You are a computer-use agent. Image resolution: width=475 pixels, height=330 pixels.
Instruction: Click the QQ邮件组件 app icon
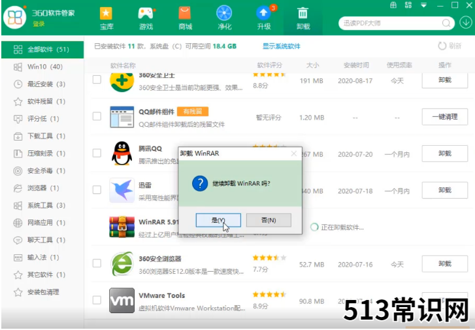[122, 117]
